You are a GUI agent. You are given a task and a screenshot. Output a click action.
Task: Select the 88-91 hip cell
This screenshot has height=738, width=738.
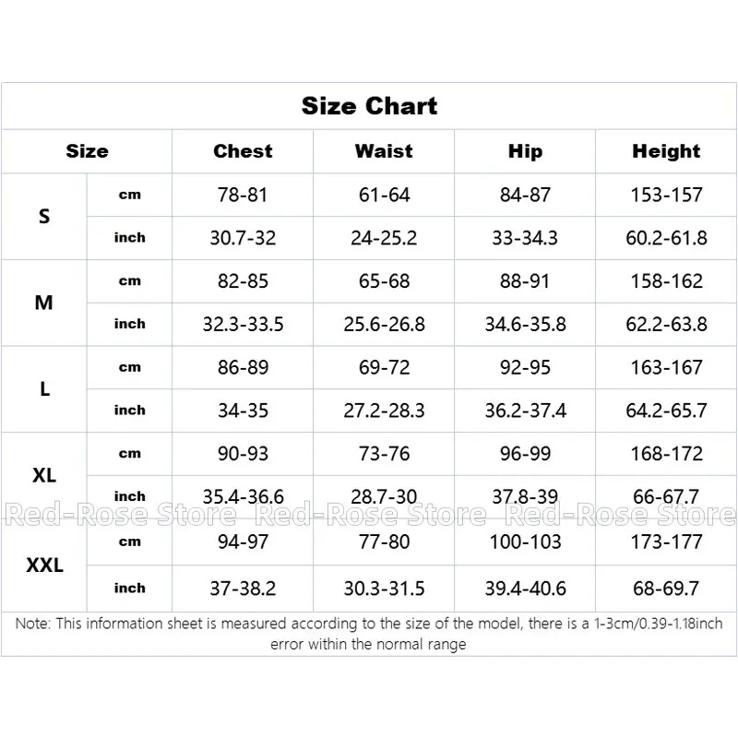(525, 281)
